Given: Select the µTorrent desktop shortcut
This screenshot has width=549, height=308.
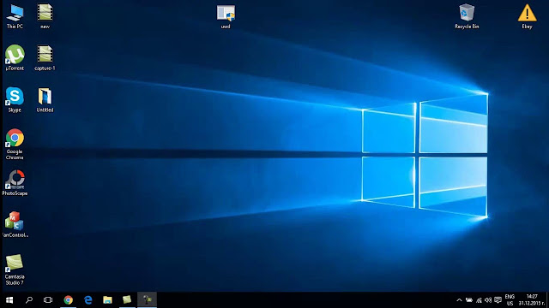Looking at the screenshot, I should coord(15,57).
